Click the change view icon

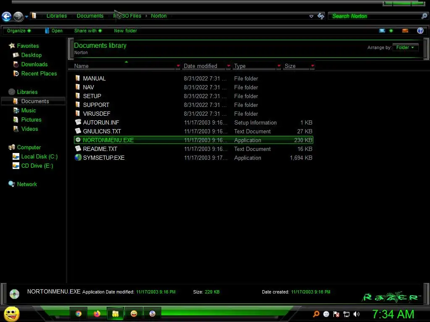pos(382,31)
